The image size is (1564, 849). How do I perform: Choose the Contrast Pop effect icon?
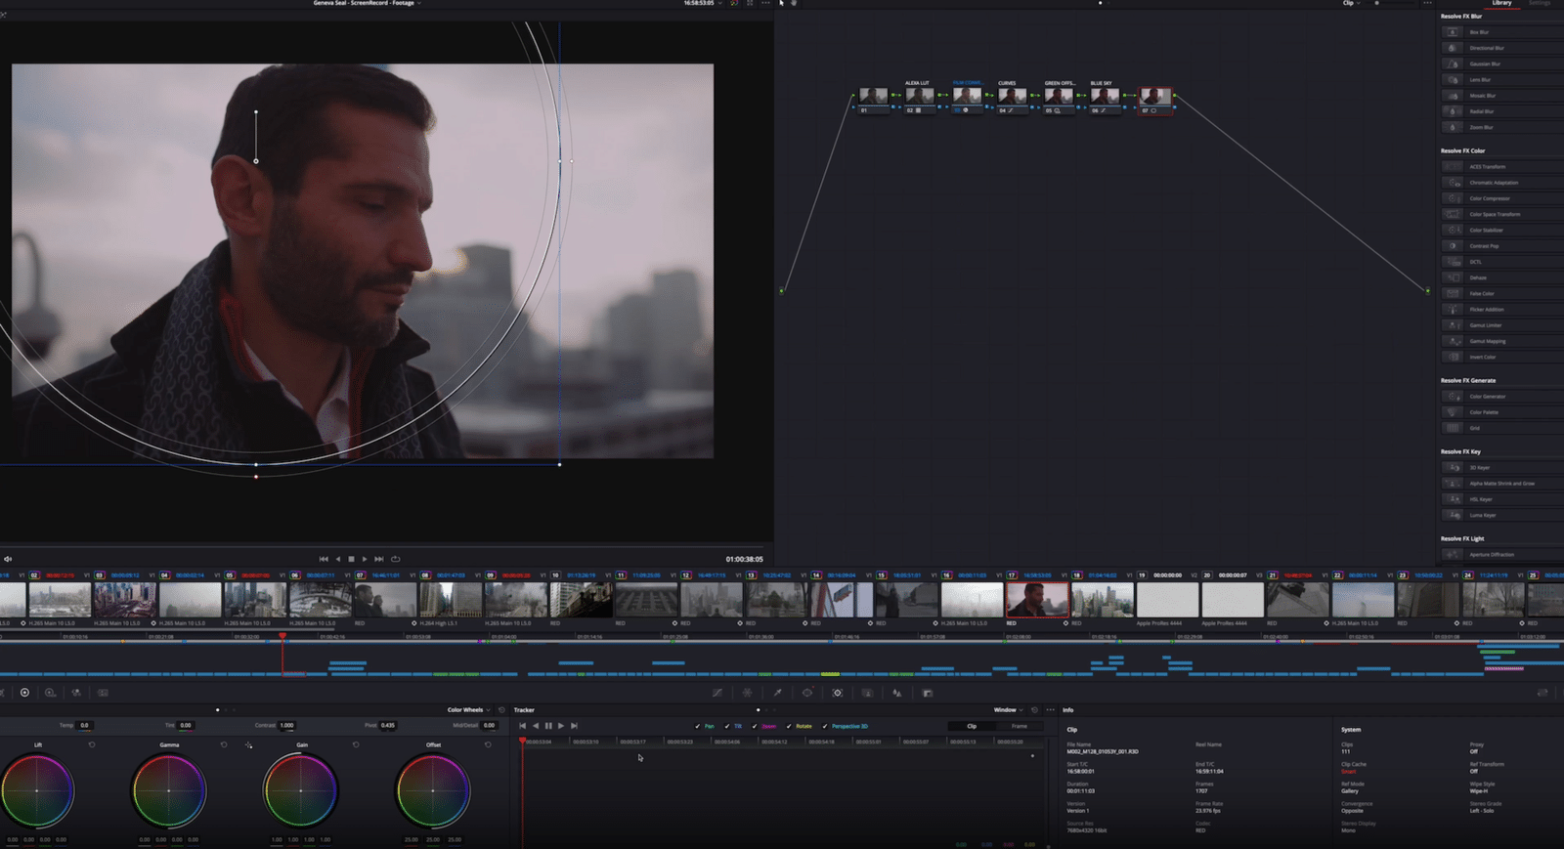pyautogui.click(x=1453, y=246)
